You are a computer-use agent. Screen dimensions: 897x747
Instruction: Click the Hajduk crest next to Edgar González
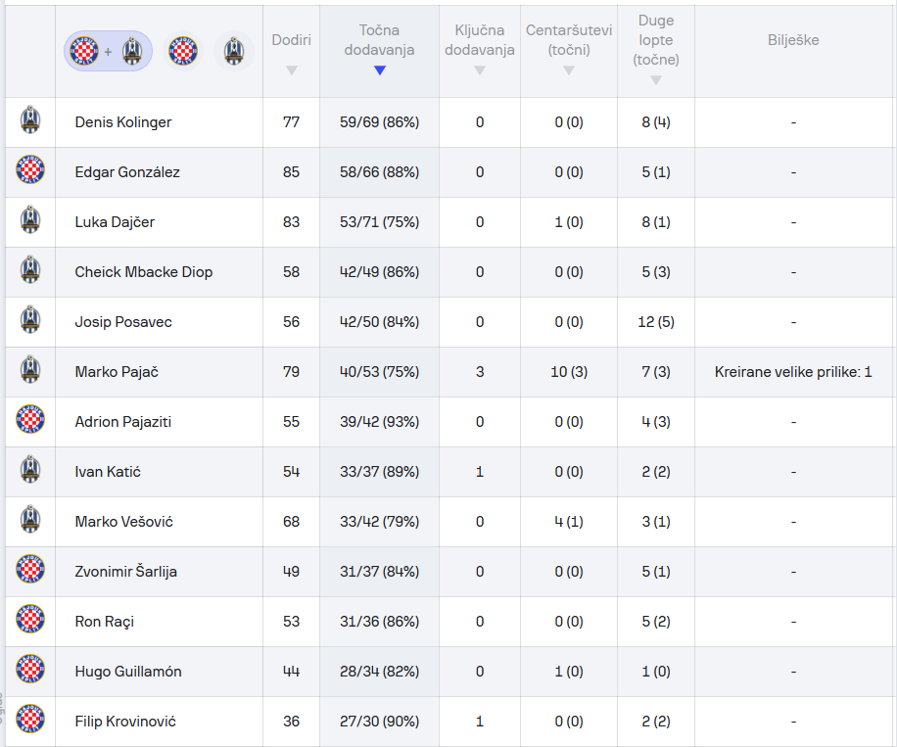pyautogui.click(x=30, y=171)
